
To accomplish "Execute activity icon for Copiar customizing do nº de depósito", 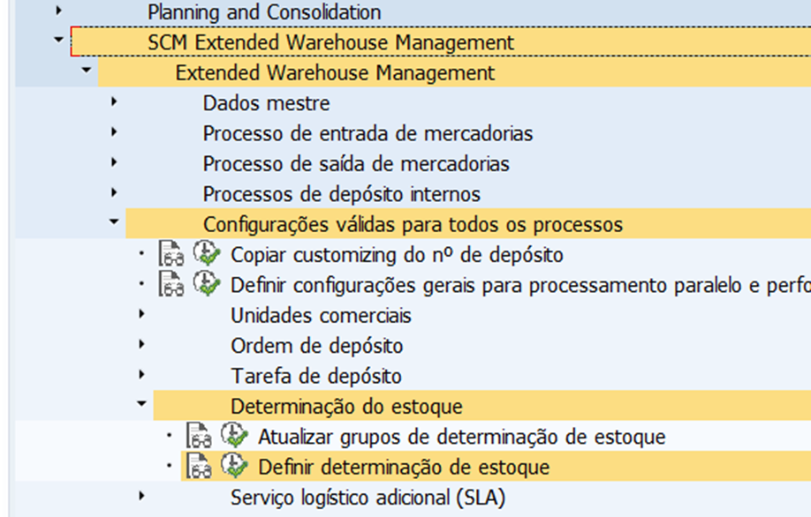I will coord(207,253).
